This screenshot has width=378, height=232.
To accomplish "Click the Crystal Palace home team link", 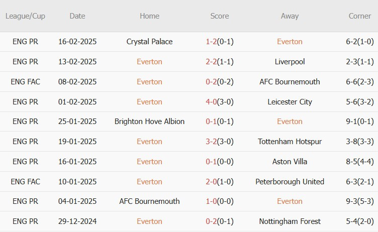I will [x=149, y=42].
